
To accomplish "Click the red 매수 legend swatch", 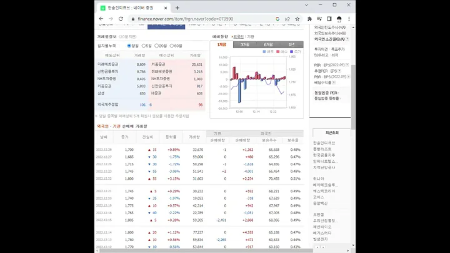I will [x=277, y=52].
